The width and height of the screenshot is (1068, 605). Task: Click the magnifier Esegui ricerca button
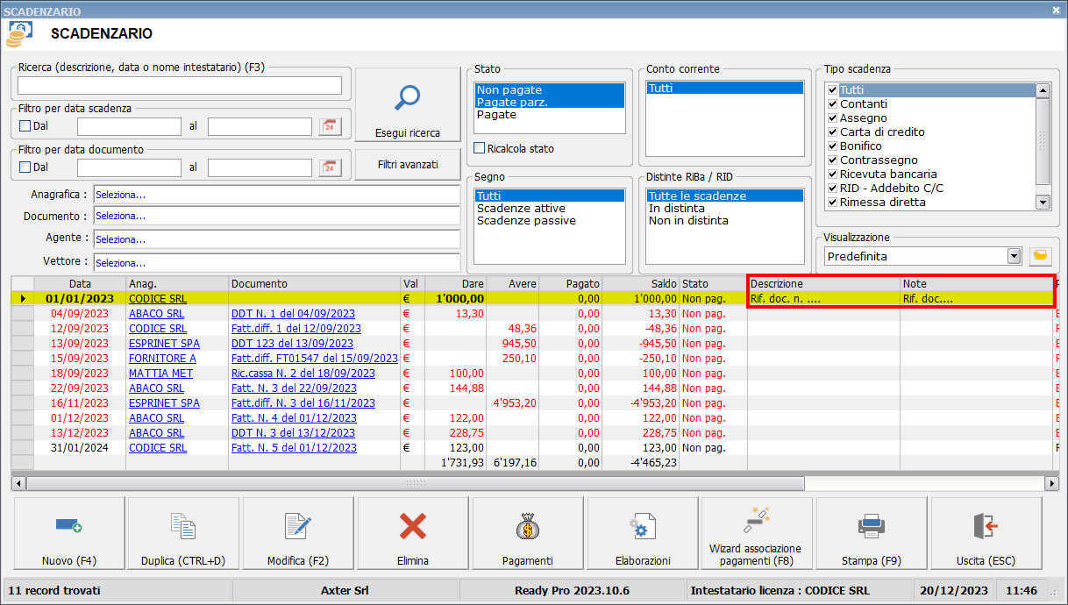[407, 105]
